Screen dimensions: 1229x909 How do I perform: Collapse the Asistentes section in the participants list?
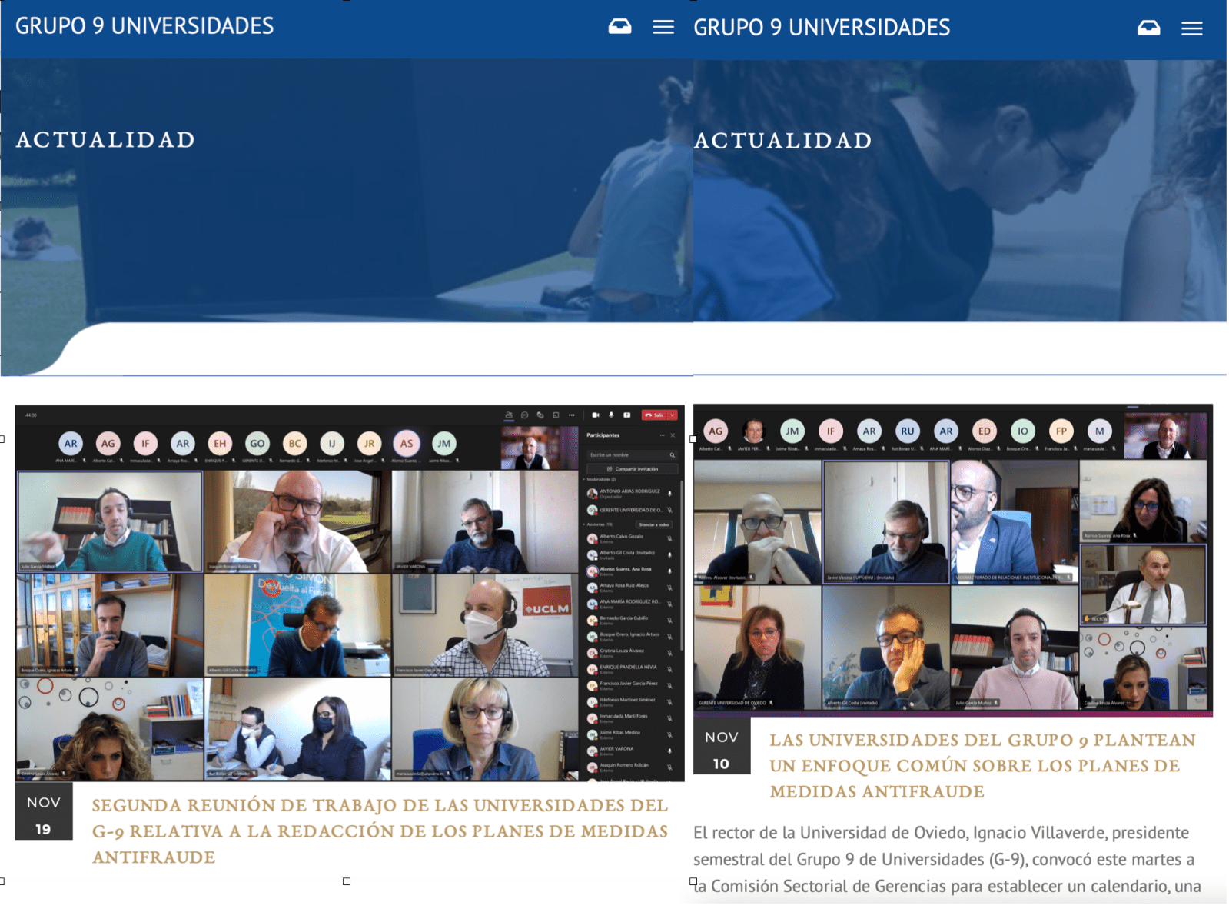click(584, 524)
